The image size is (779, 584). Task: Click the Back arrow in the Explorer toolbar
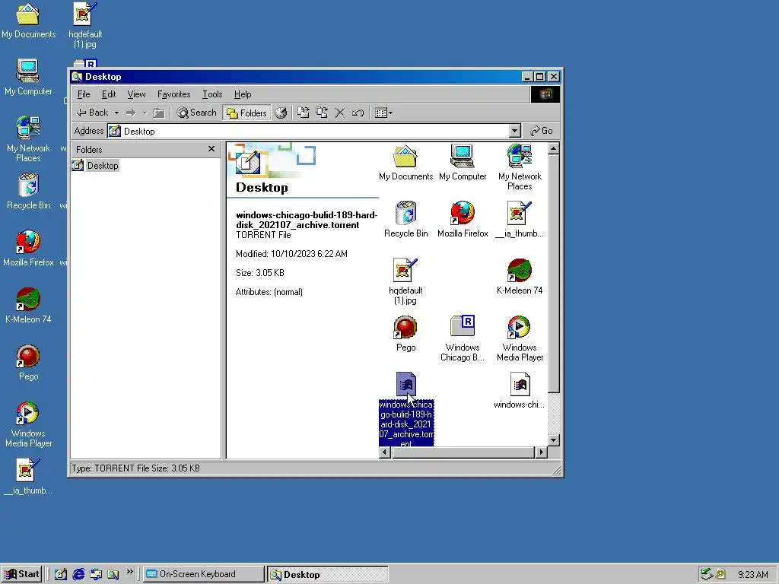click(x=92, y=113)
